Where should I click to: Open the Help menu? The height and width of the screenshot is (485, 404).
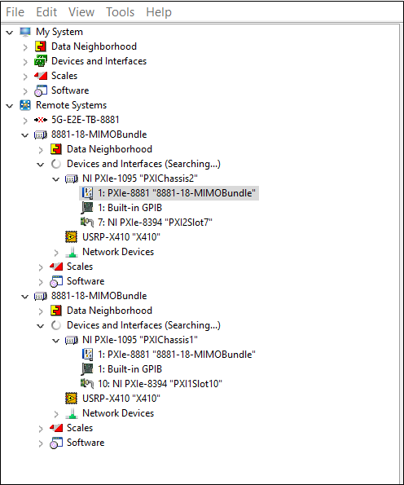pos(159,12)
